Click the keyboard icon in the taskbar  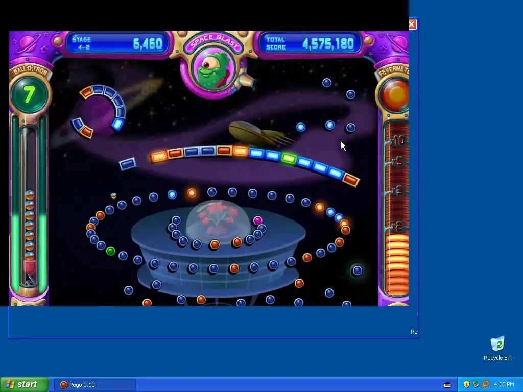coord(447,385)
